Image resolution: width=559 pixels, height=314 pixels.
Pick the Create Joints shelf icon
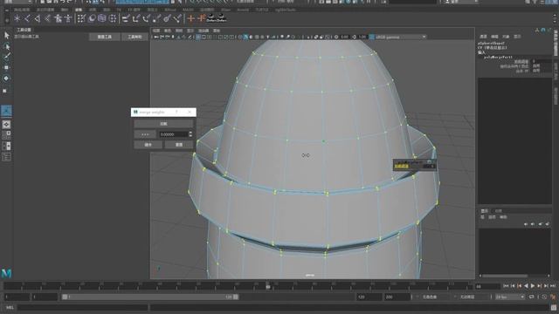coord(27,18)
